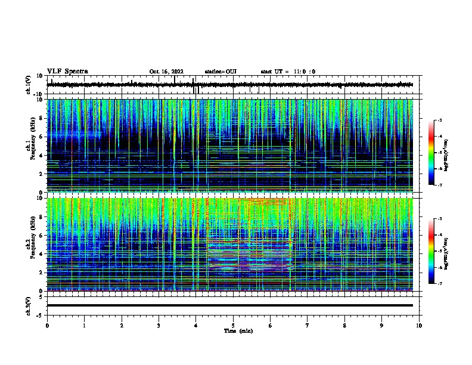
Task: Click time axis tick label "5"
Action: (233, 326)
